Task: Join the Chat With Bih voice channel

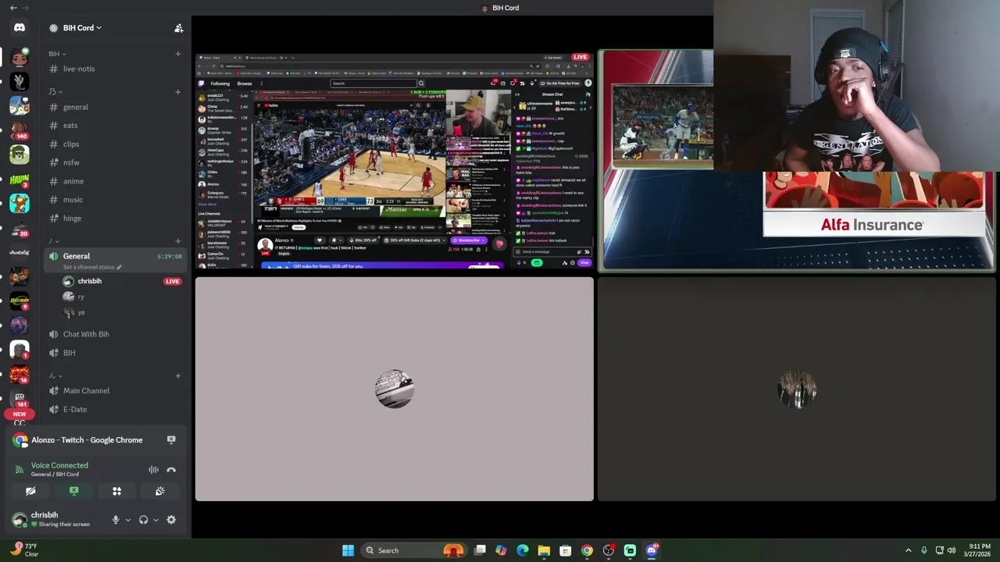Action: pyautogui.click(x=113, y=334)
